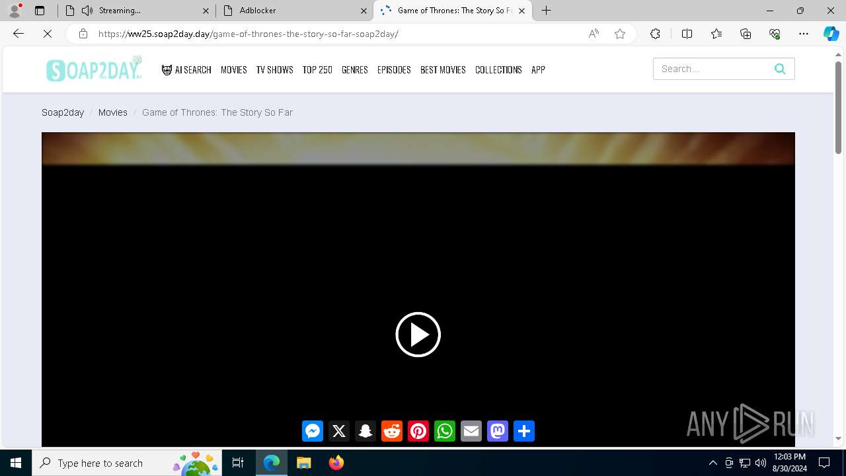Mute the Streaming tab audio icon
Image resolution: width=846 pixels, height=476 pixels.
87,11
